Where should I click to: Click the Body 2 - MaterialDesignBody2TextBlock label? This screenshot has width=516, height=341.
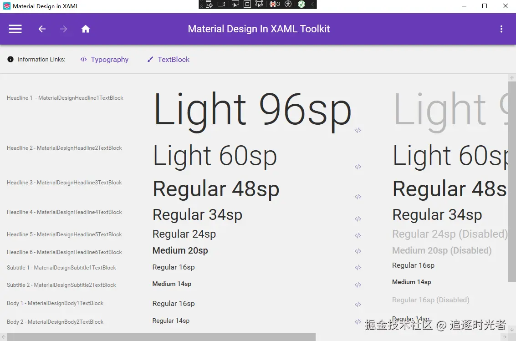point(55,322)
